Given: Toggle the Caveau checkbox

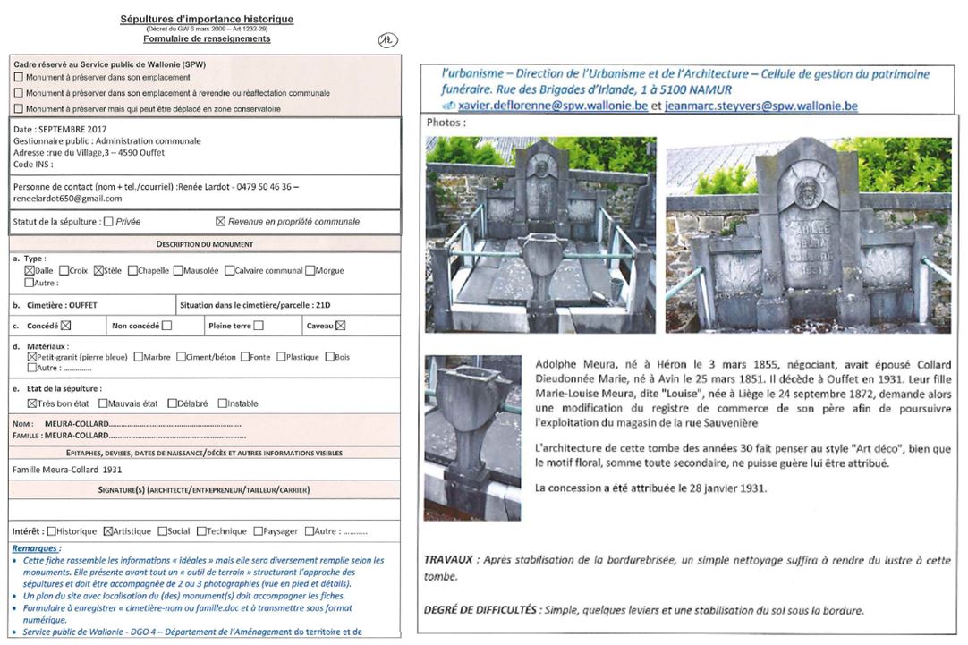Looking at the screenshot, I should click(340, 326).
